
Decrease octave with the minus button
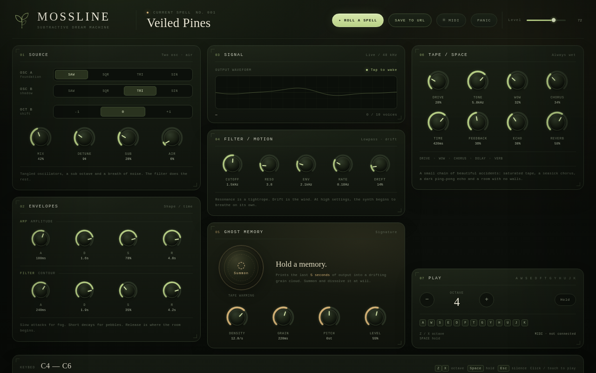tap(427, 300)
